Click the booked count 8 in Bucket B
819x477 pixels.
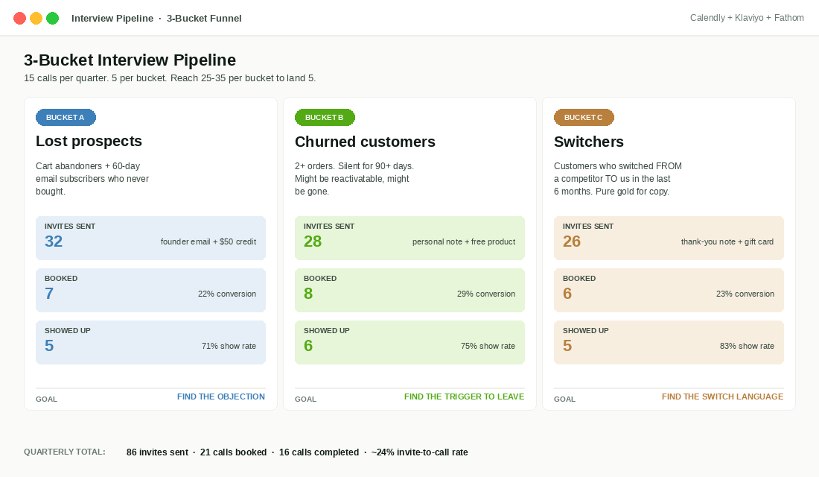pos(308,294)
